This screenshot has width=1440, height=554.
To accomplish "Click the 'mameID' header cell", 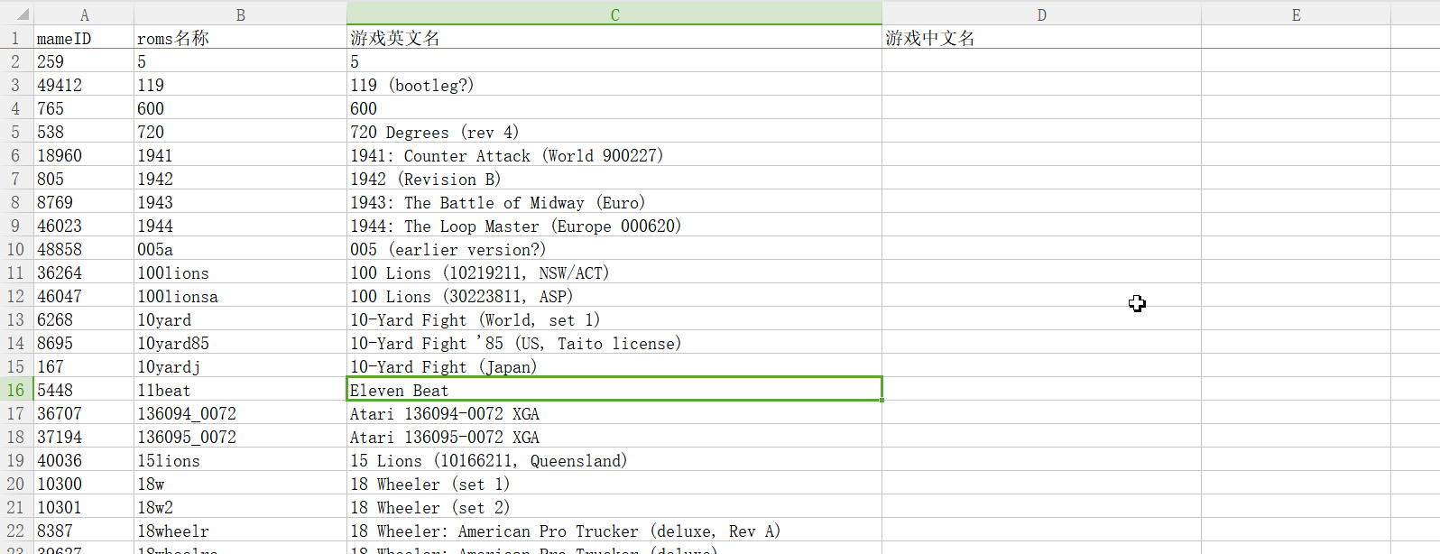I will pyautogui.click(x=83, y=38).
